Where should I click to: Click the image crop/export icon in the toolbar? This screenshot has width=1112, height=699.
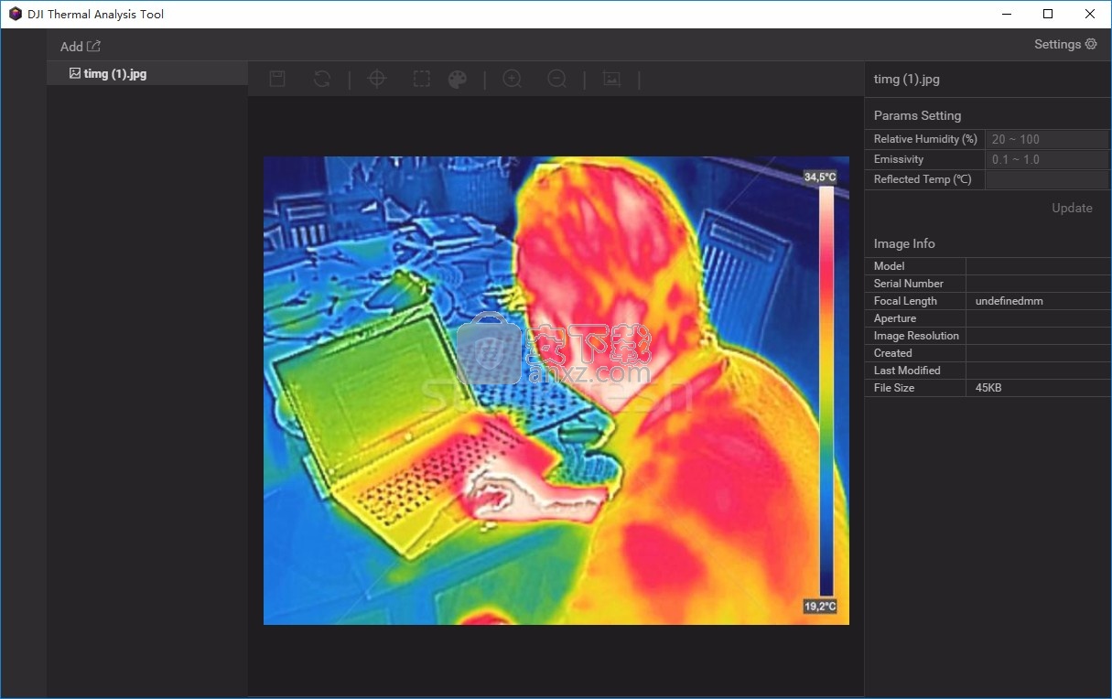[x=611, y=80]
